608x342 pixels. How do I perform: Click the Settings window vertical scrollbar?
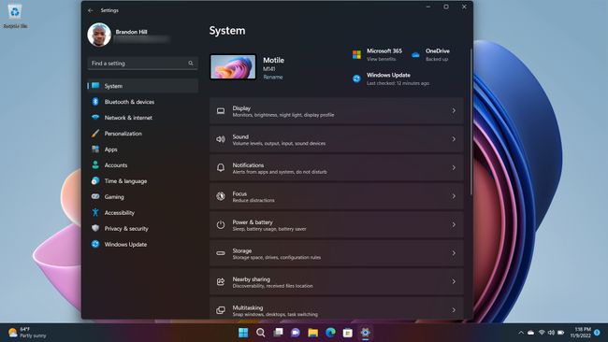(x=470, y=122)
